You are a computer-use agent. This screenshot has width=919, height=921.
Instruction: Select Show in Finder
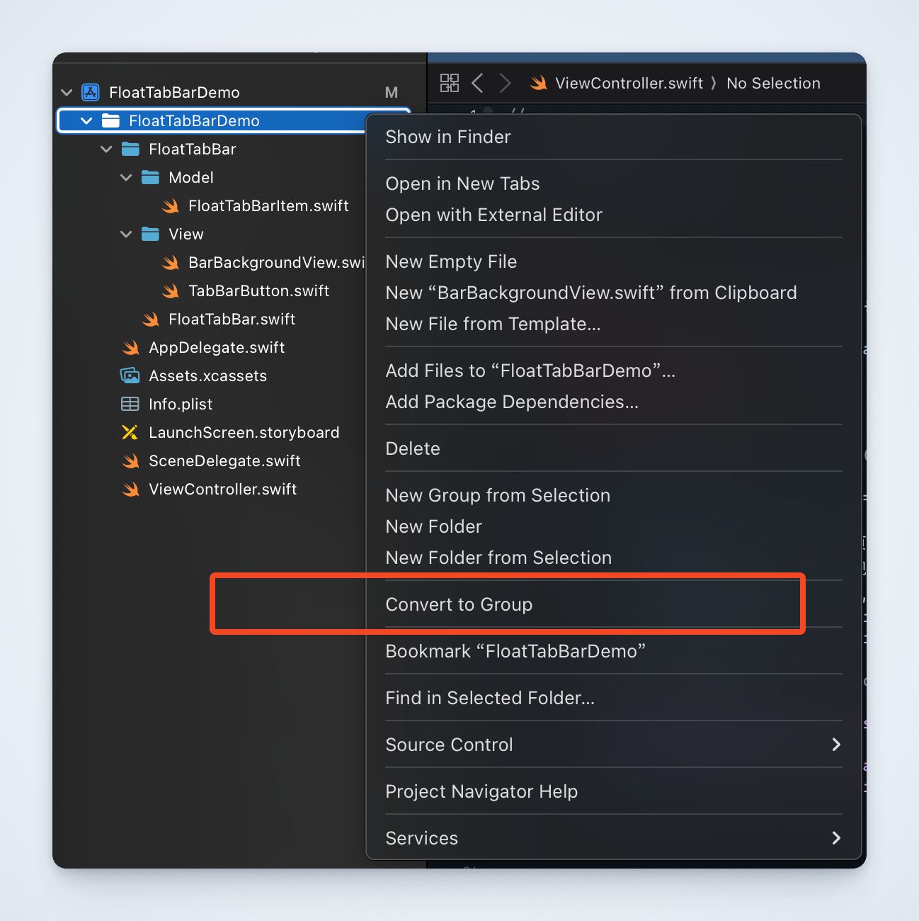pos(447,137)
